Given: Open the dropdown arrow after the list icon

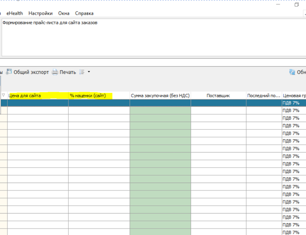Looking at the screenshot, I should pos(89,72).
